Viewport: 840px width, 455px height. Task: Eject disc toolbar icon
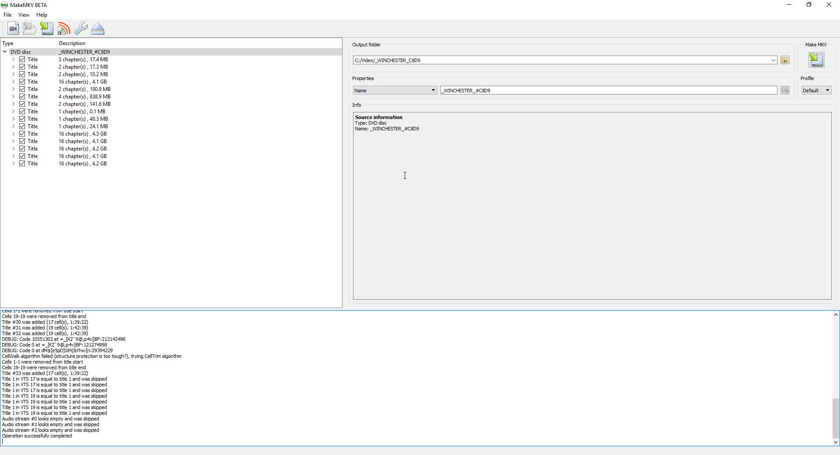[98, 28]
